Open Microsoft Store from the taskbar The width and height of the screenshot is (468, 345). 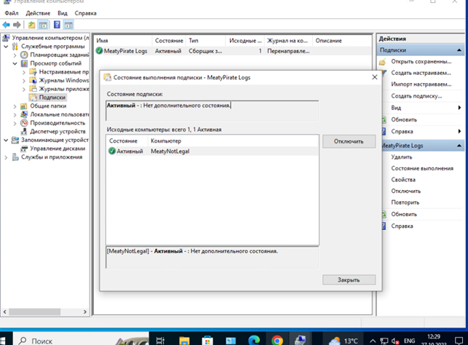click(207, 340)
